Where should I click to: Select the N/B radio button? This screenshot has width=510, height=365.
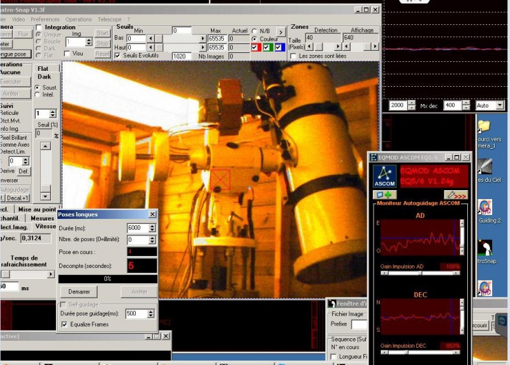tap(255, 31)
